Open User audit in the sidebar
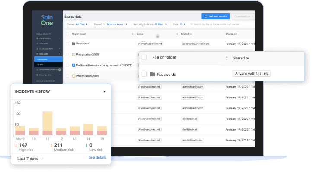Viewport: 312px width, 172px height. click(43, 44)
